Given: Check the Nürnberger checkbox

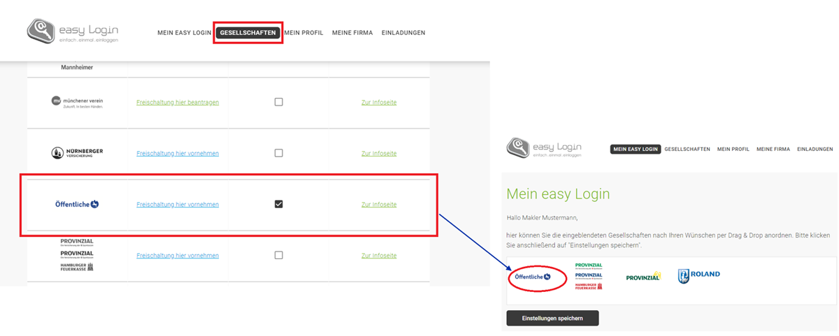Looking at the screenshot, I should 278,153.
